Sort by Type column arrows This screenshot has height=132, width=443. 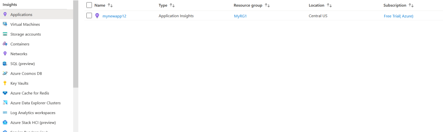[172, 5]
